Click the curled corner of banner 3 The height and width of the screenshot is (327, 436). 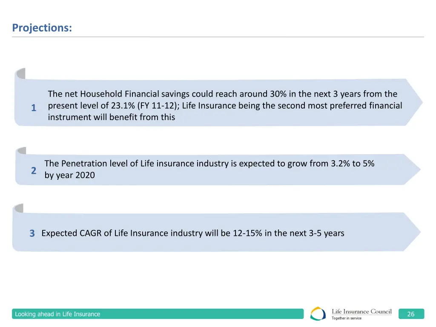[x=18, y=208]
